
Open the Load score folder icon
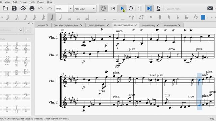tap(5, 8)
